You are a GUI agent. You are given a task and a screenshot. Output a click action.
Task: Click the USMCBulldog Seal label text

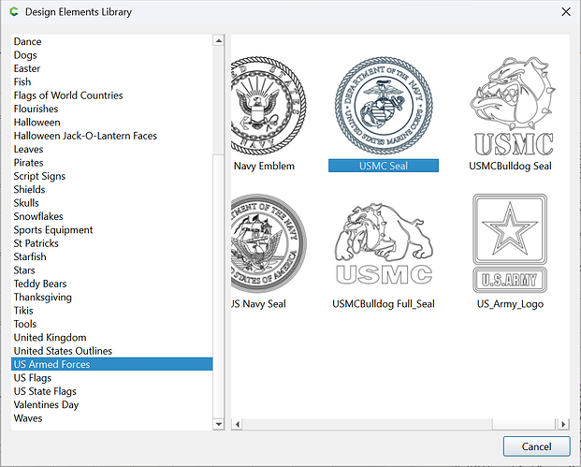(510, 166)
